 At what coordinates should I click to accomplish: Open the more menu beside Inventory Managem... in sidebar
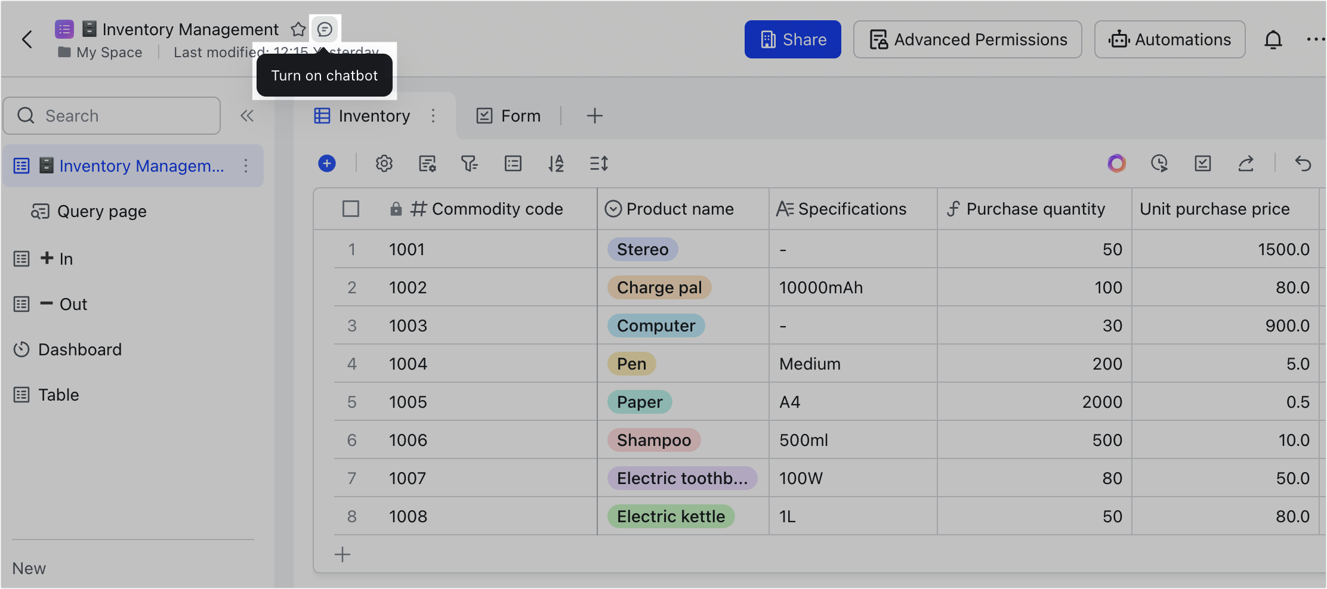[246, 166]
